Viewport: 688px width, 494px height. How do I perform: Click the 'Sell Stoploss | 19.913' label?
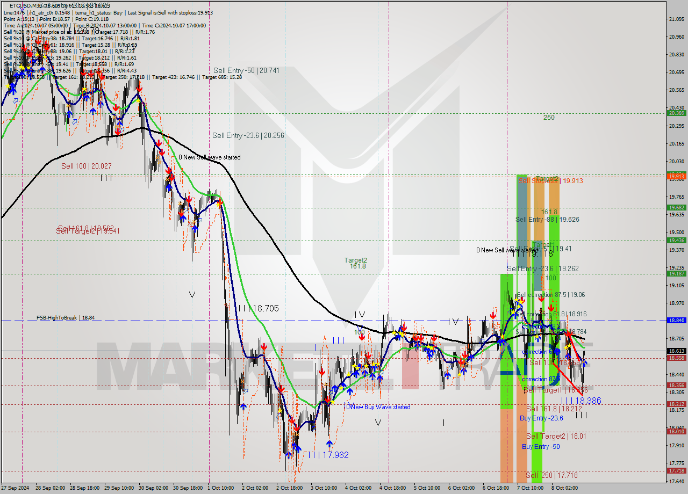coord(550,181)
